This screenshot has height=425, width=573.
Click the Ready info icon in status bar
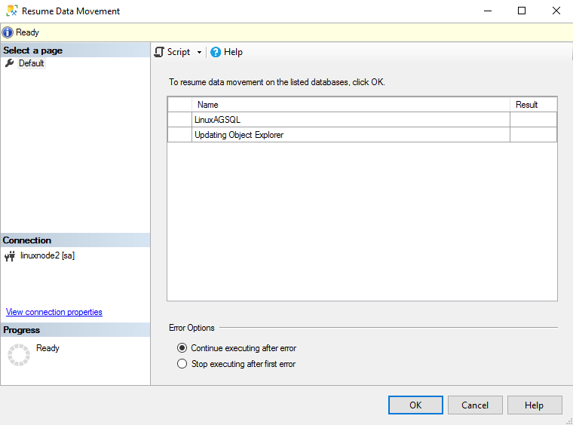tap(8, 32)
